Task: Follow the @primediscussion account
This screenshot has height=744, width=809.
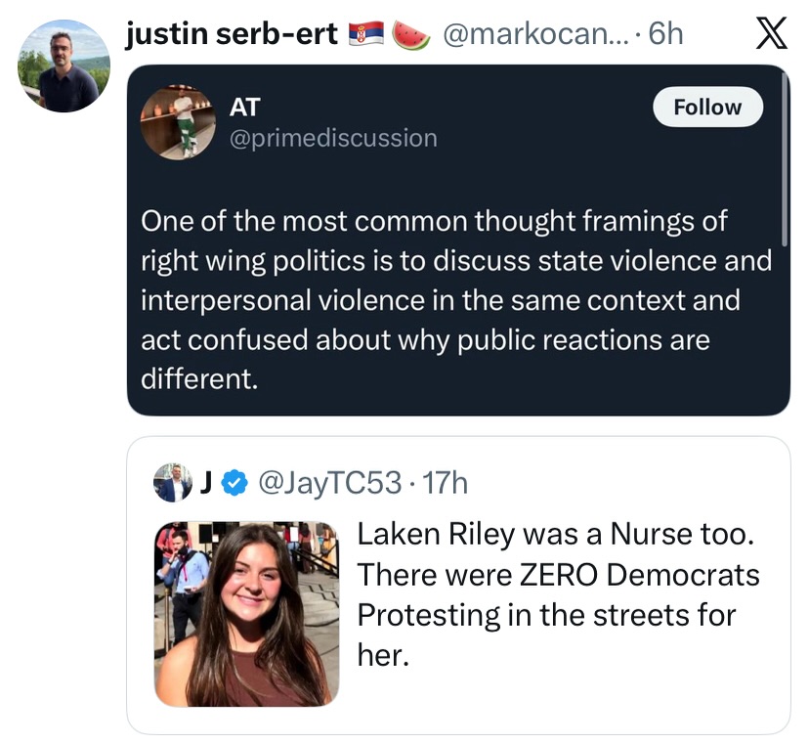Action: coord(707,107)
